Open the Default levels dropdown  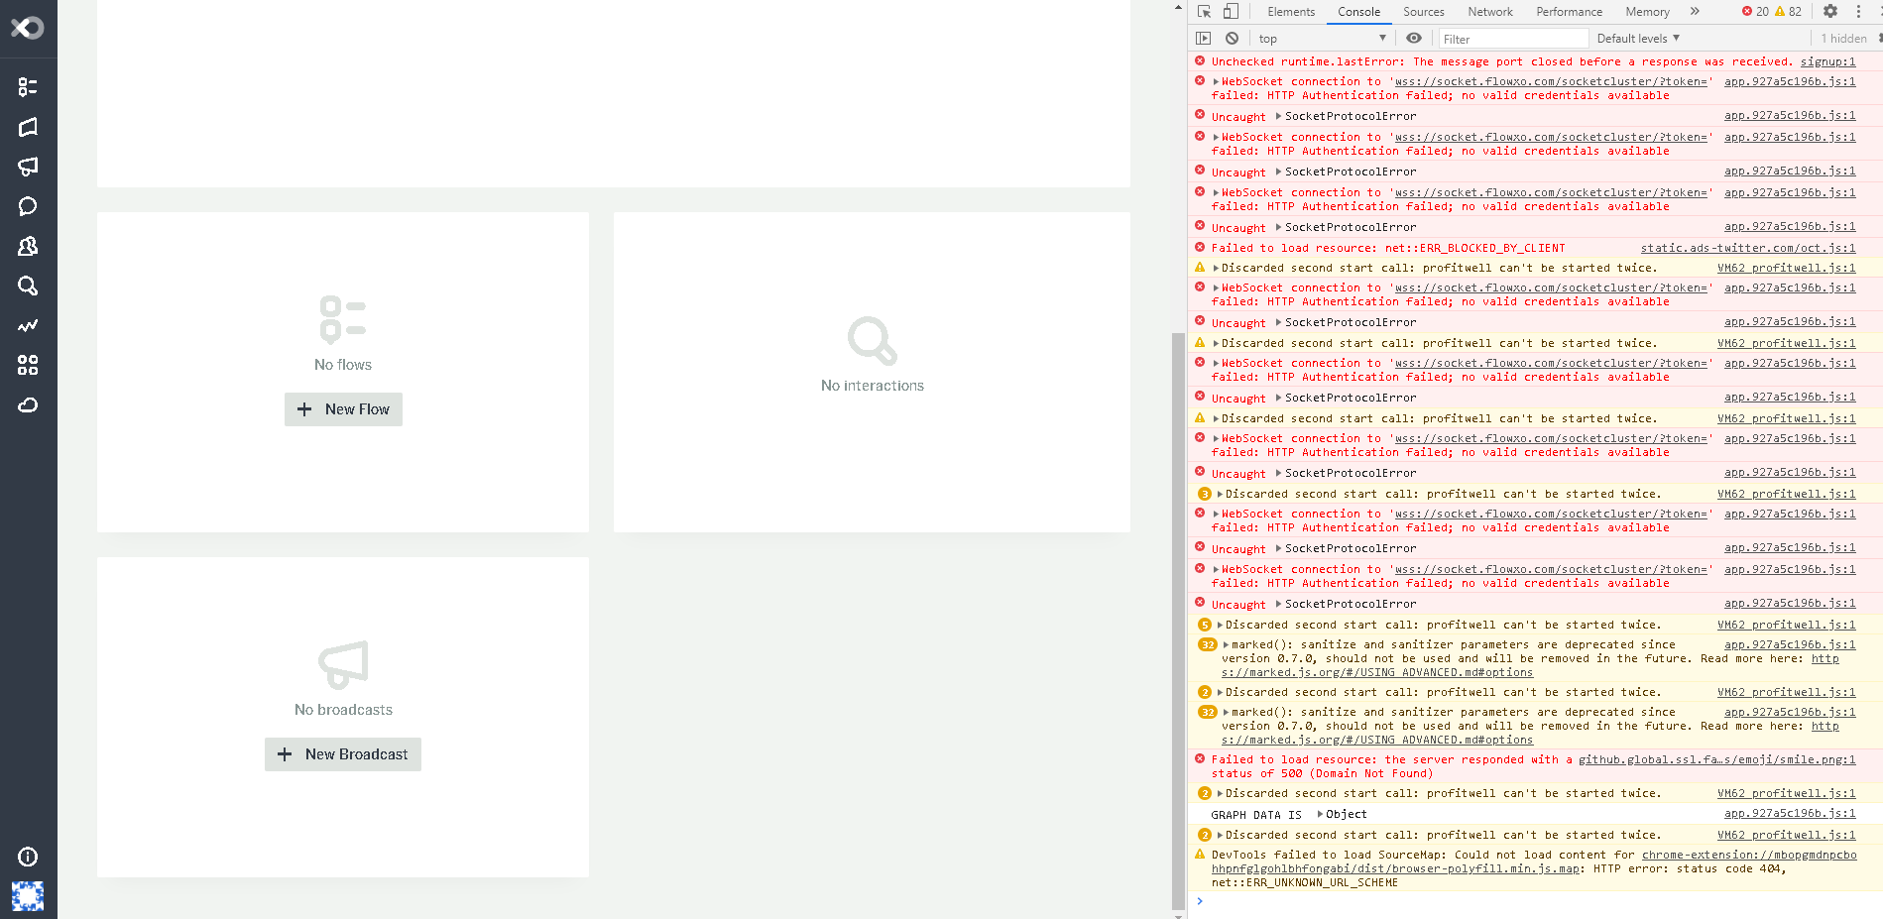[x=1638, y=39]
